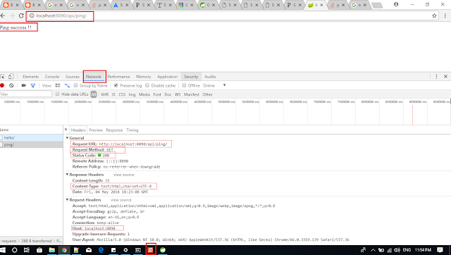The image size is (451, 255).
Task: Collapse the General section
Action: tap(68, 138)
